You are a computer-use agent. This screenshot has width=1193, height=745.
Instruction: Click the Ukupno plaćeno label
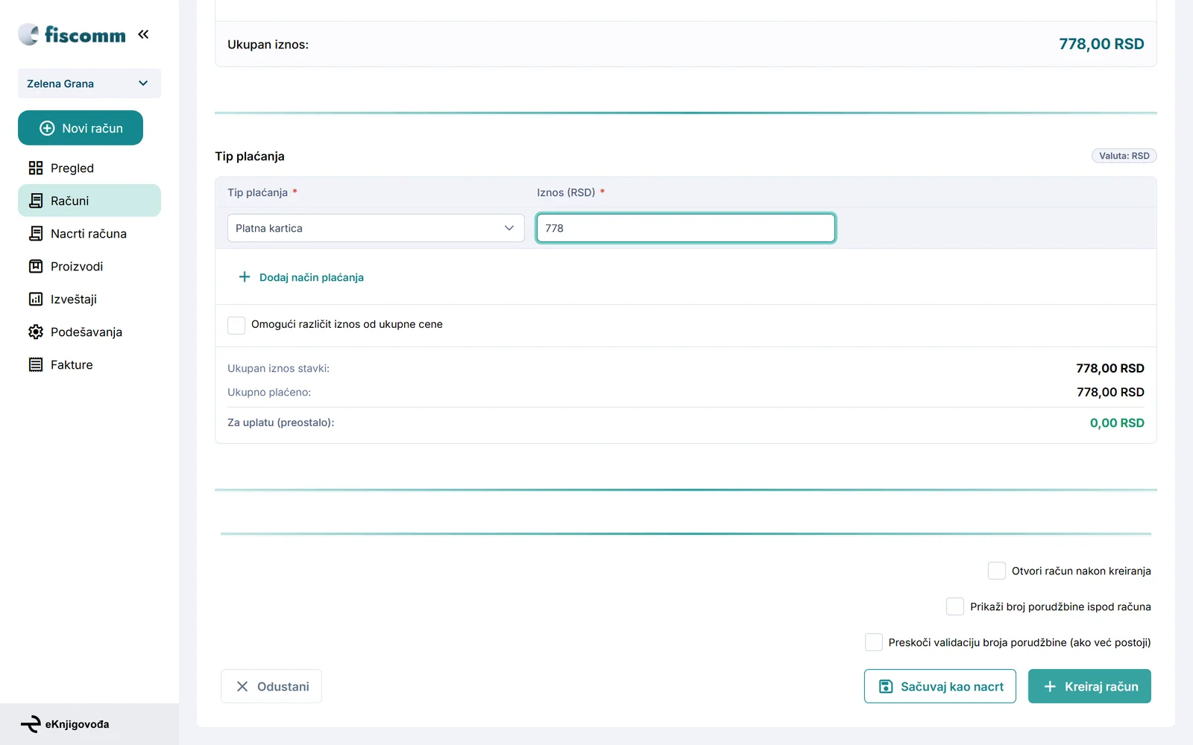click(269, 392)
